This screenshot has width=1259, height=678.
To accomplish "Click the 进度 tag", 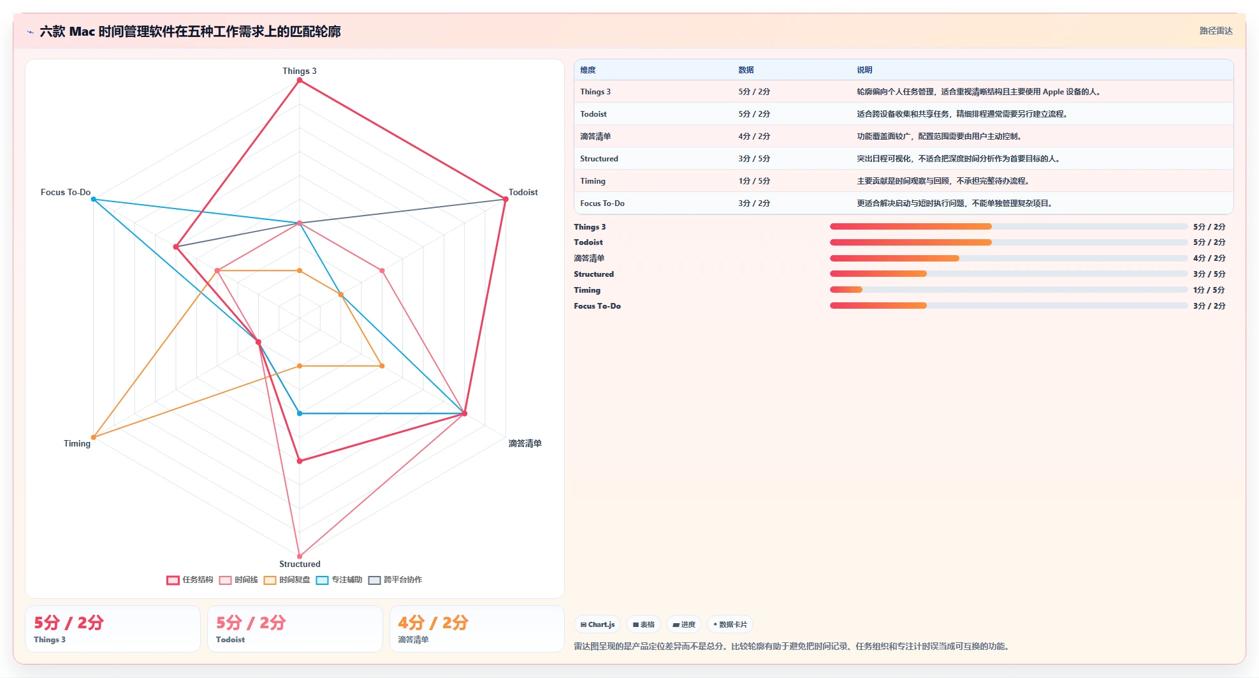I will pyautogui.click(x=684, y=624).
